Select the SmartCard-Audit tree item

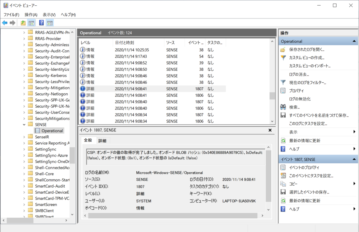[x=50, y=186]
